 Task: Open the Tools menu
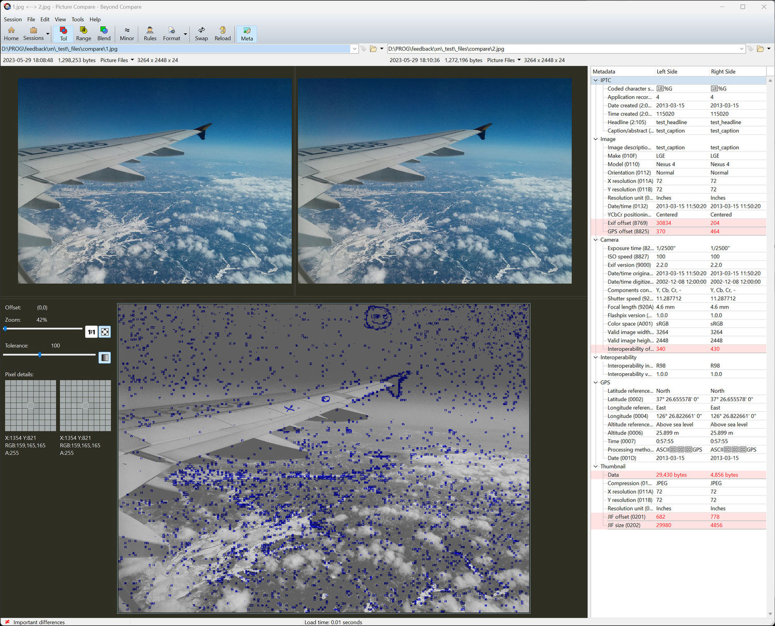click(x=78, y=20)
